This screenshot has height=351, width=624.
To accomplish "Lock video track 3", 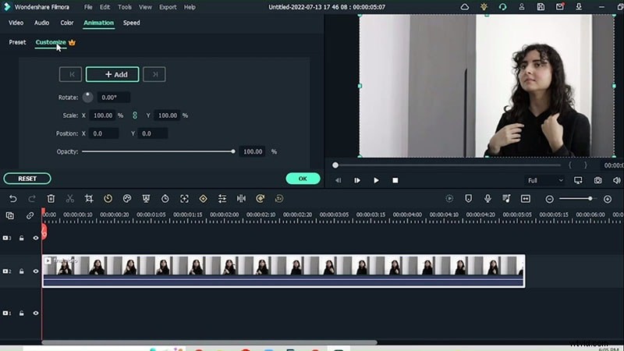I will [22, 238].
